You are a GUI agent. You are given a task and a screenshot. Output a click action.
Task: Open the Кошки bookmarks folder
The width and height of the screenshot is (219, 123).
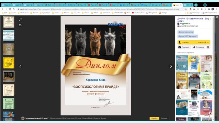[12, 13]
